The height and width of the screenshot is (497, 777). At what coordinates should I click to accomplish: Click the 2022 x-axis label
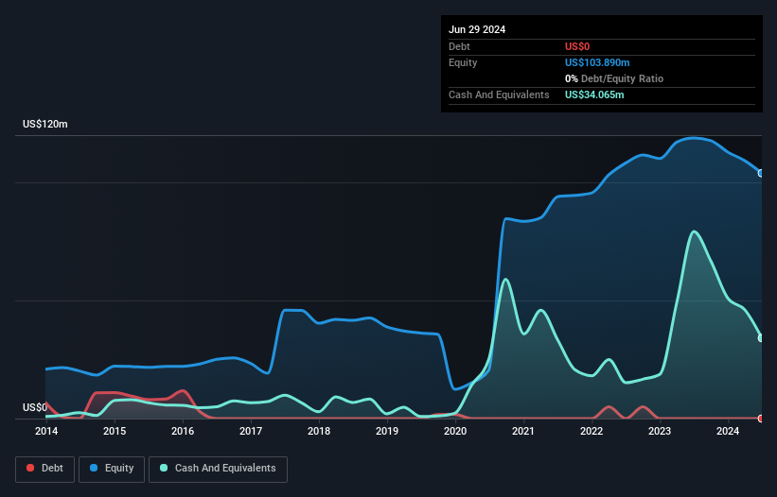(592, 431)
